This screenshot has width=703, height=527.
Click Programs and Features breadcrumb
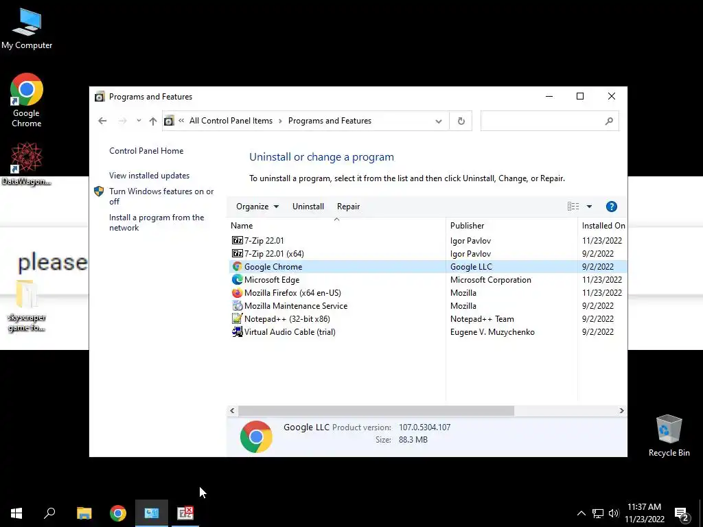pos(330,121)
